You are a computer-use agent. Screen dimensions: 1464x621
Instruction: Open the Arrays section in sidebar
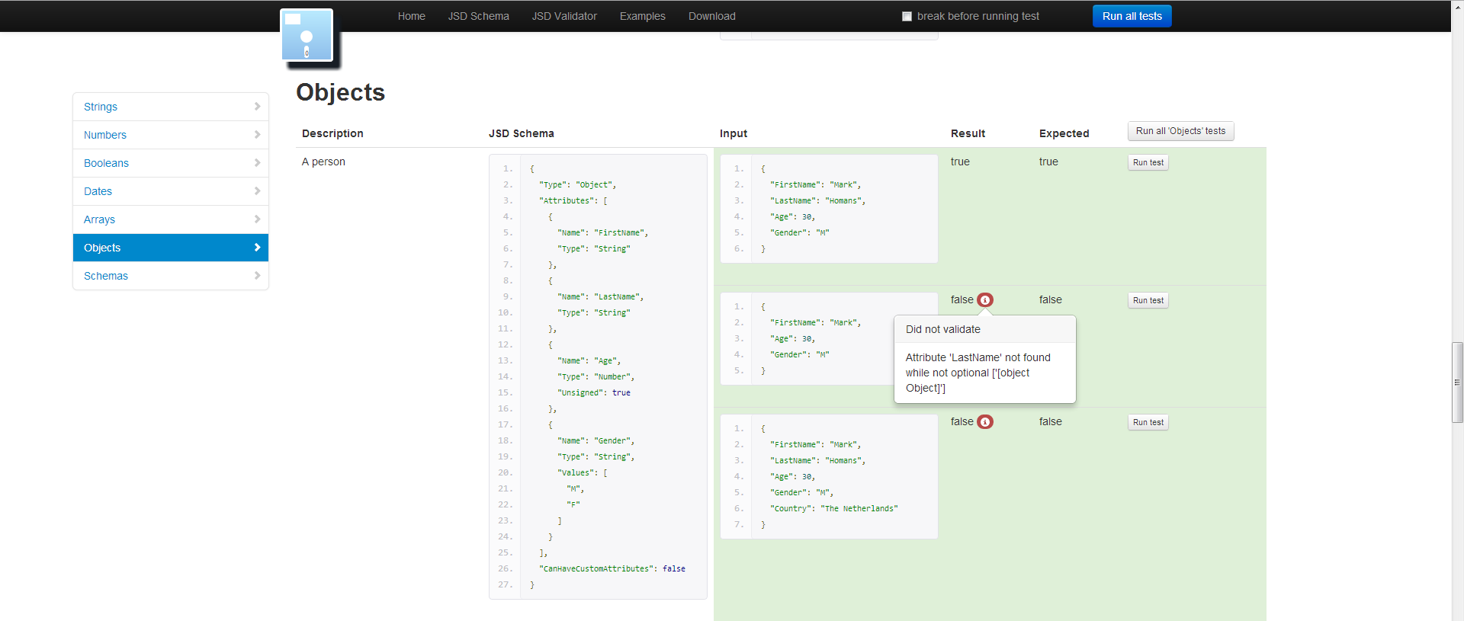pyautogui.click(x=99, y=219)
